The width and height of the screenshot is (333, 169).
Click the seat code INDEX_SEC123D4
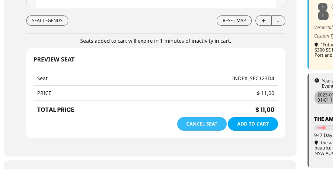[253, 78]
